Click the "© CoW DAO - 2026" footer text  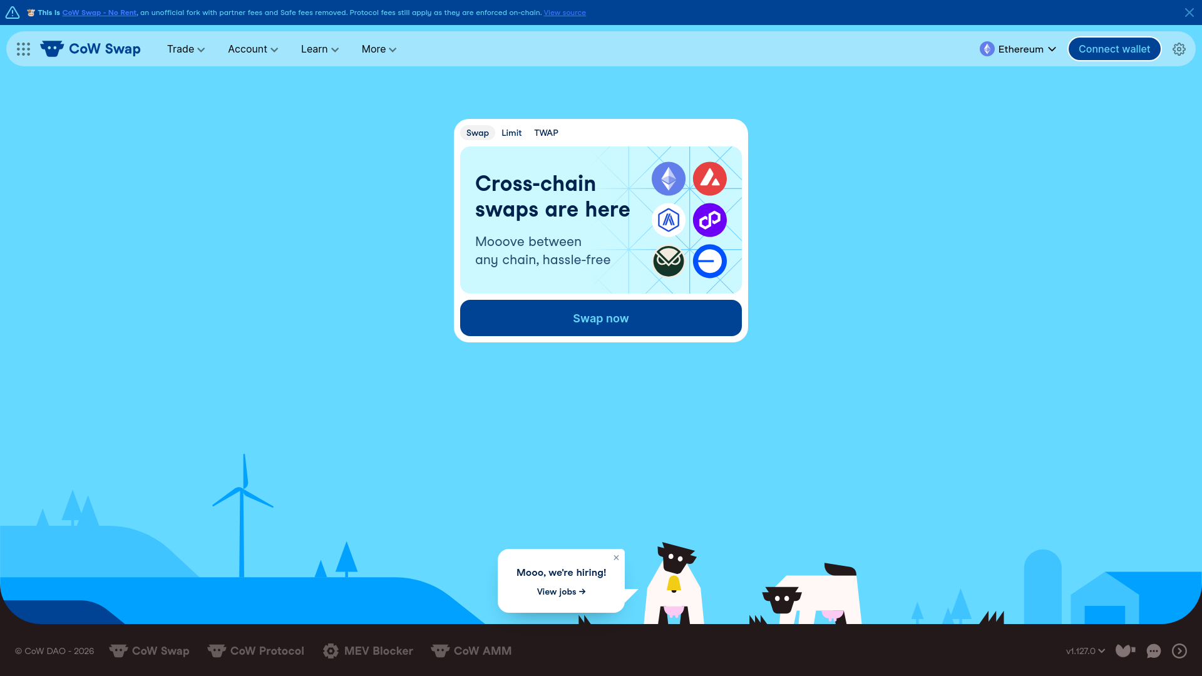tap(54, 651)
